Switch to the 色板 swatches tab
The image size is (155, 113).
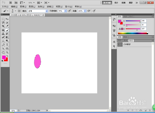[x=125, y=16]
